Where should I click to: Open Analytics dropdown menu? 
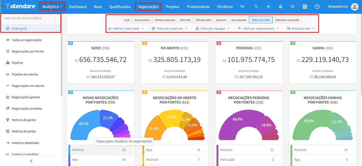pyautogui.click(x=52, y=6)
